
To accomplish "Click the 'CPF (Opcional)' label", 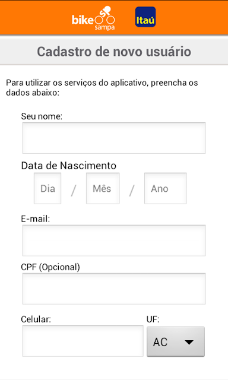I will pos(50,267).
